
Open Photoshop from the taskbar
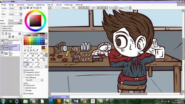(x=51, y=101)
